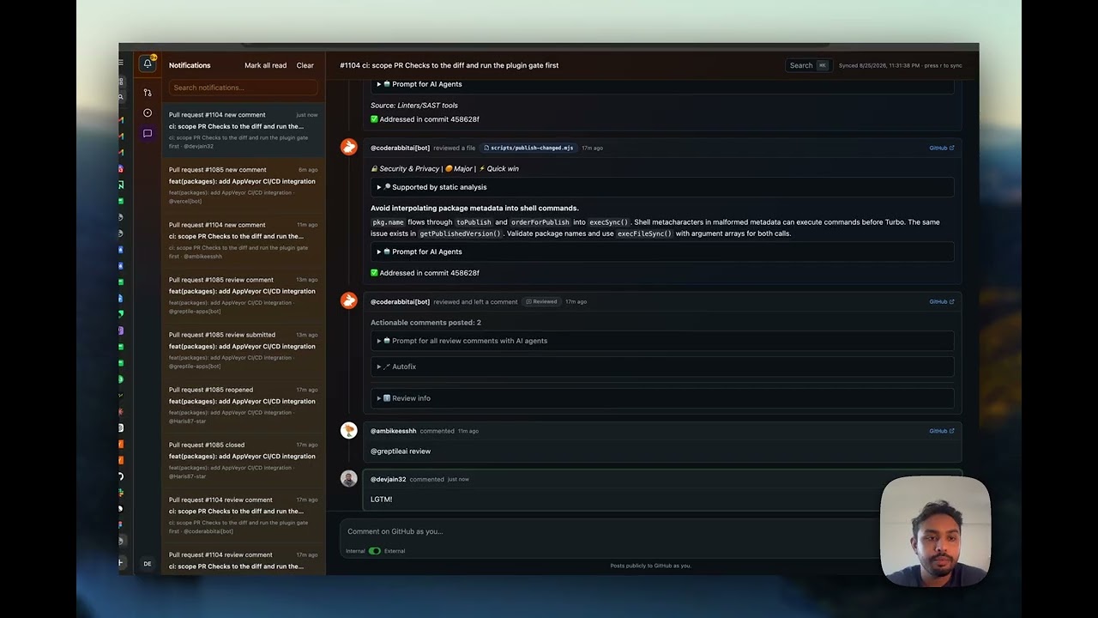The width and height of the screenshot is (1098, 618).
Task: Click the hamburger menu icon in far-left strip
Action: [x=121, y=63]
